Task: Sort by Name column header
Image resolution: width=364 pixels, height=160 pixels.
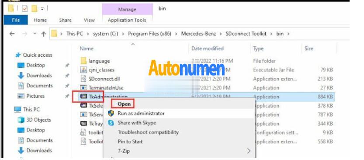Action: point(87,49)
